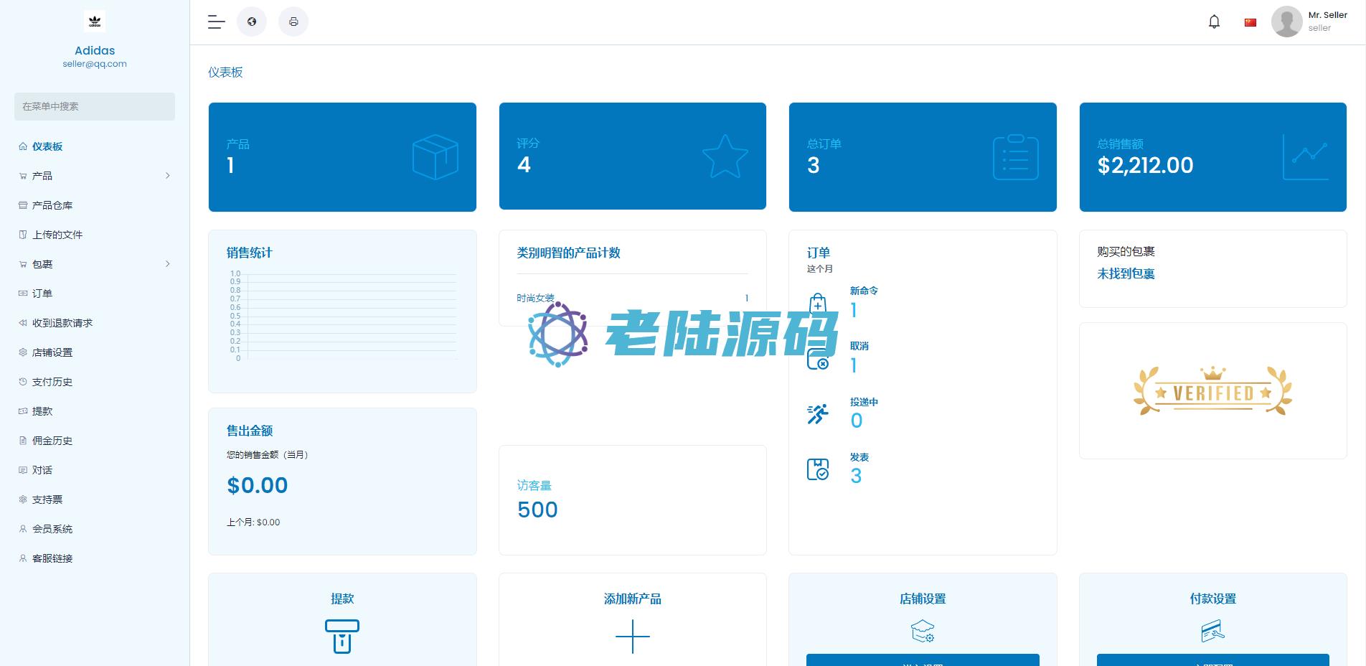Click the plus icon to add product
The image size is (1366, 666).
(x=632, y=636)
